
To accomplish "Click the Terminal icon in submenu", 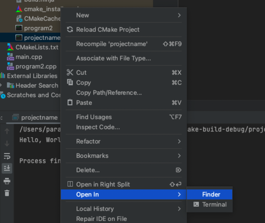I will coord(196,204).
